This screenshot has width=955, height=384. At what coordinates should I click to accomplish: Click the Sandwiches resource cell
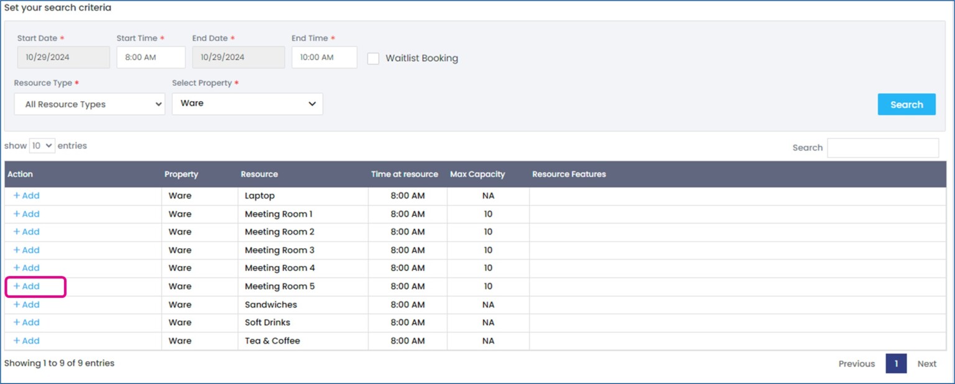pos(303,305)
